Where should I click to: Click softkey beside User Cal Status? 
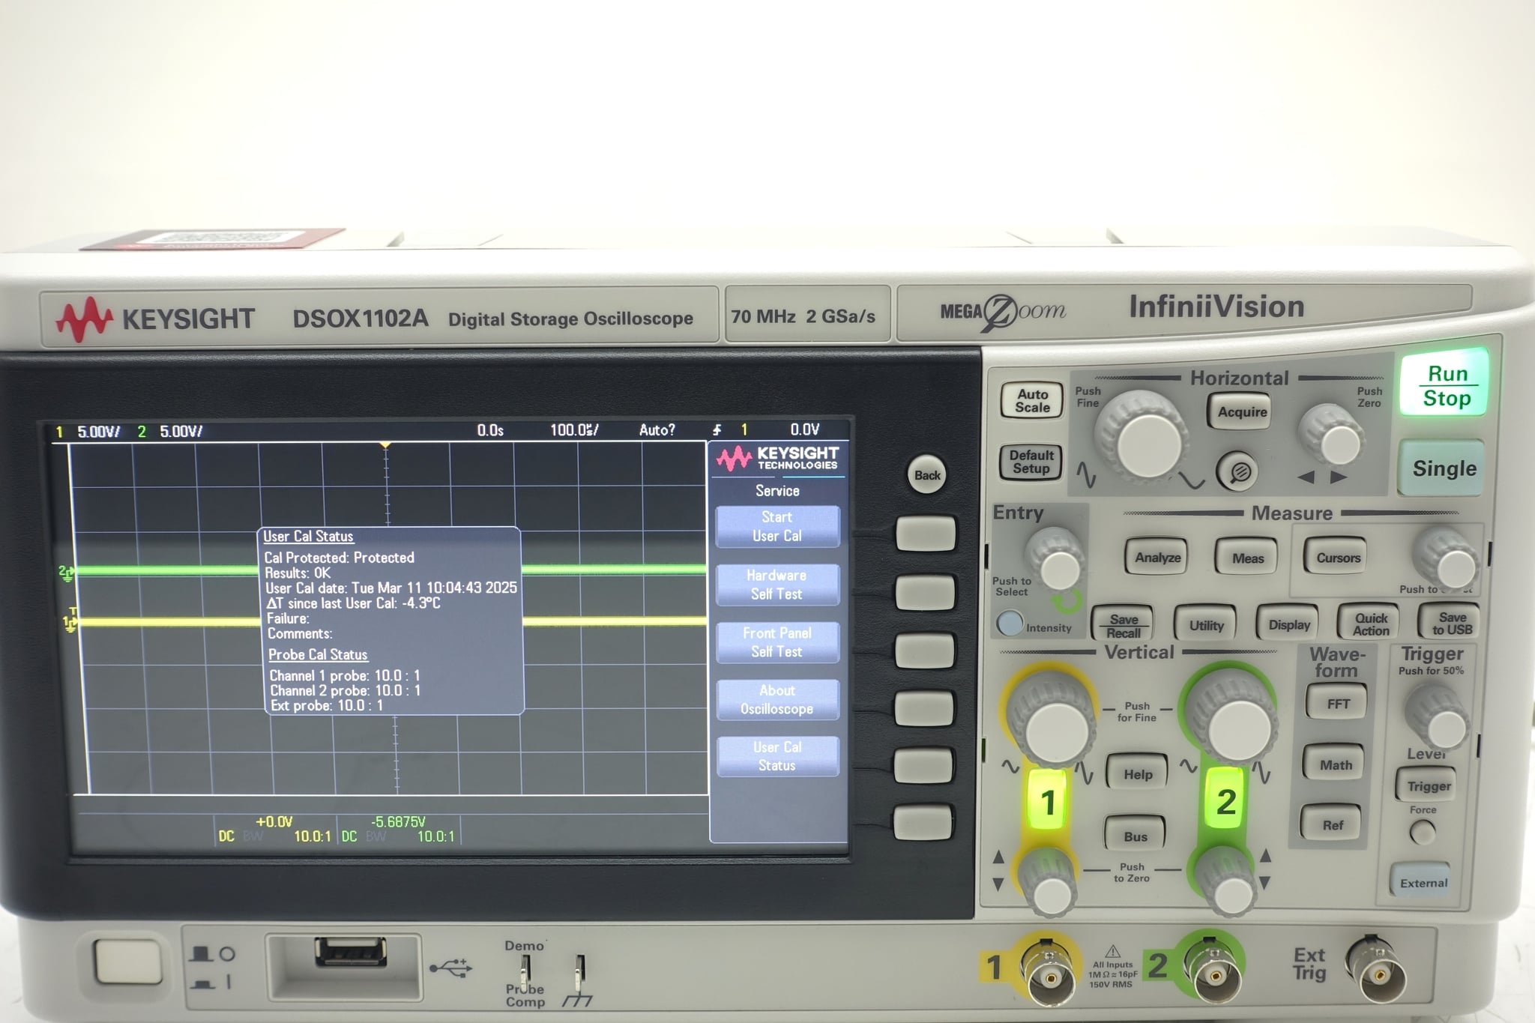924,765
